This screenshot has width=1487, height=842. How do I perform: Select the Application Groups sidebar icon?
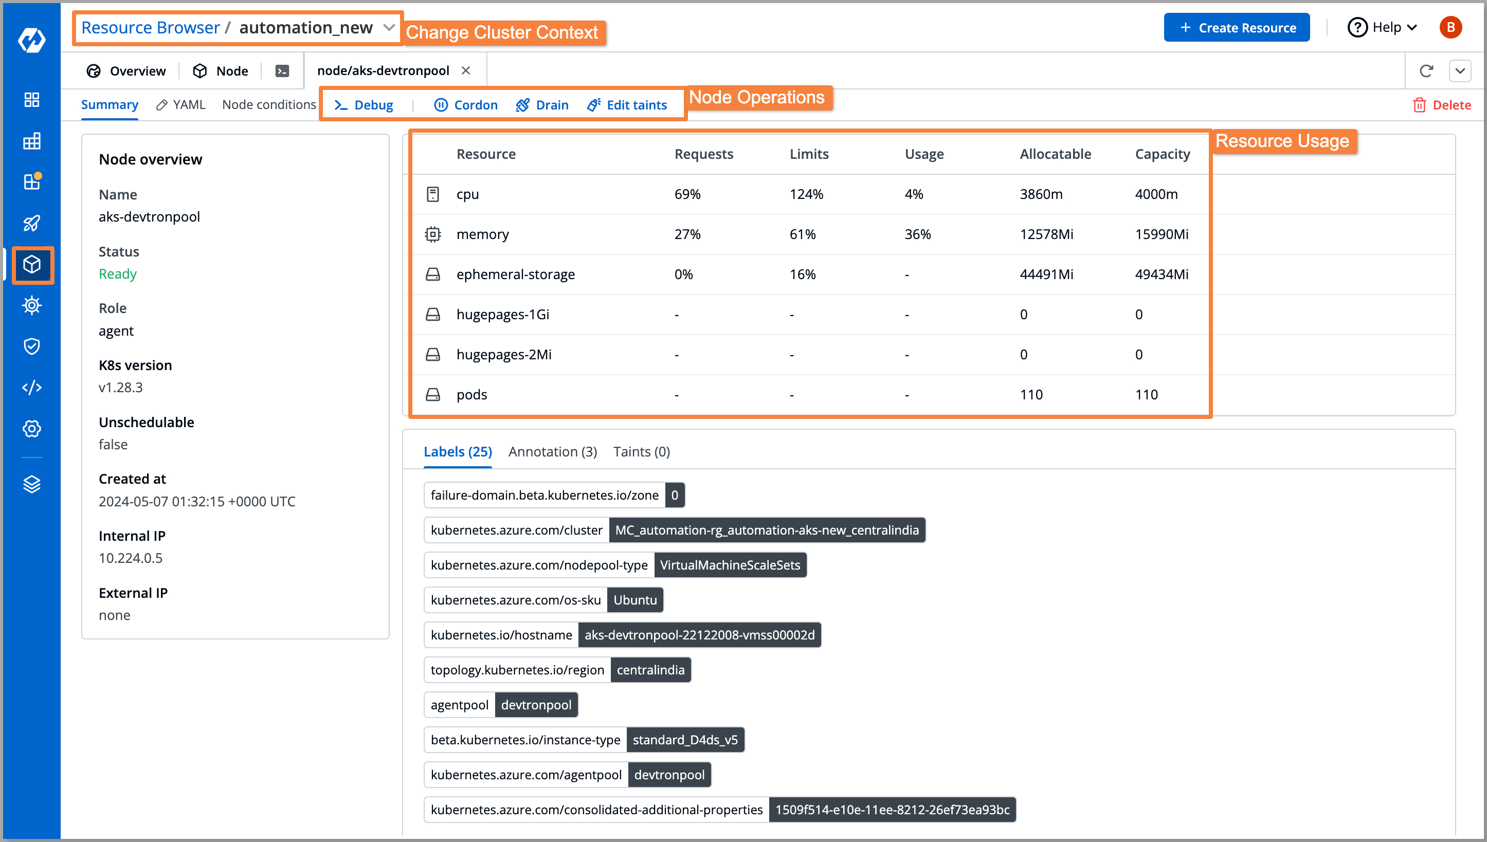pos(32,140)
